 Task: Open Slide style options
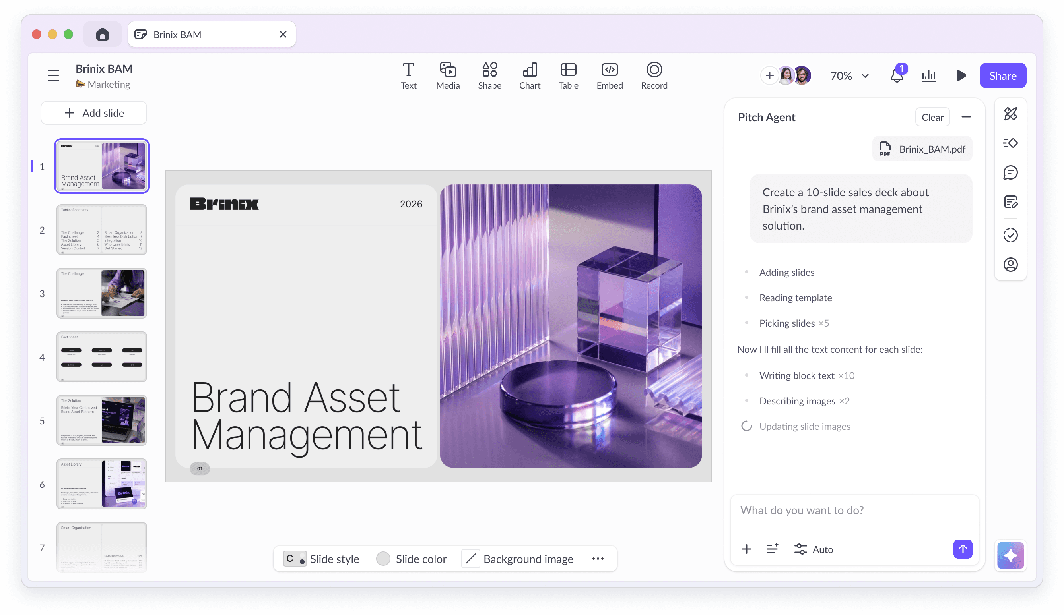point(321,559)
